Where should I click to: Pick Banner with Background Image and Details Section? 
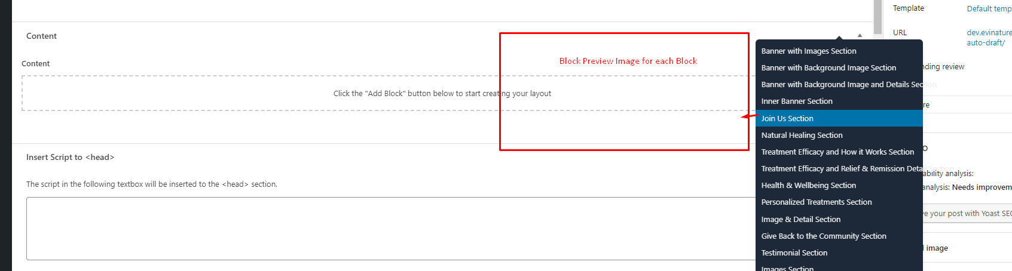[839, 85]
